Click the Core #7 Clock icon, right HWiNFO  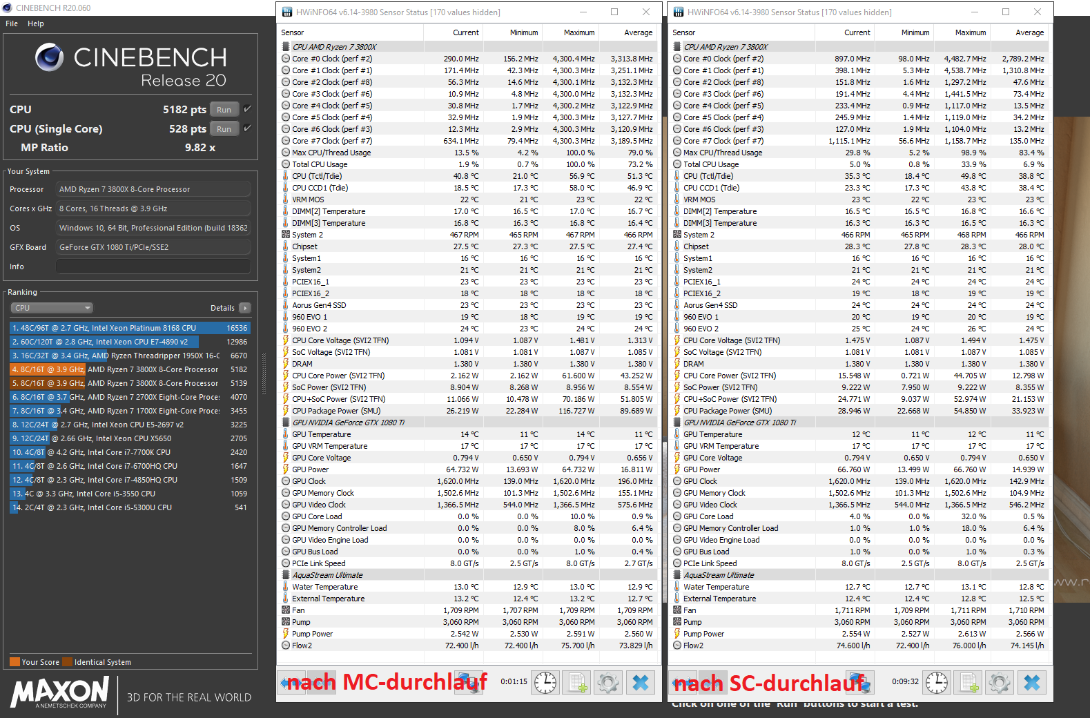(677, 141)
